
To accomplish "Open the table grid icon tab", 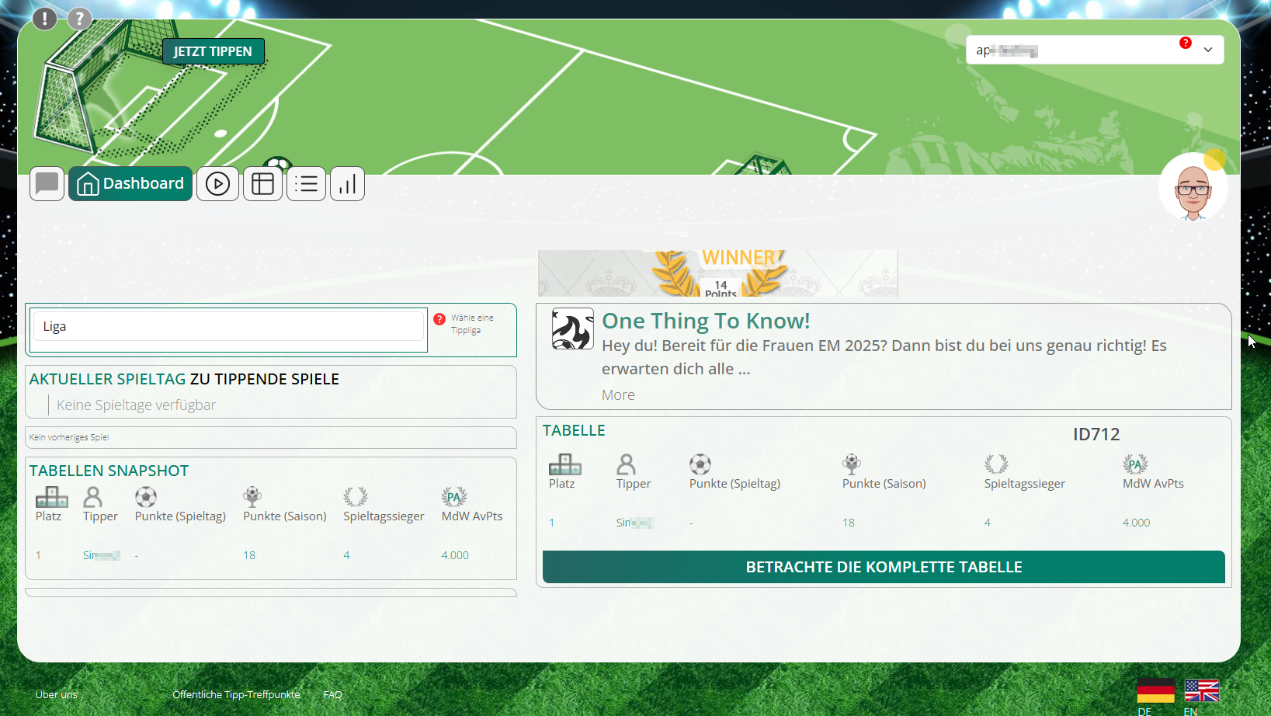I will tap(262, 184).
